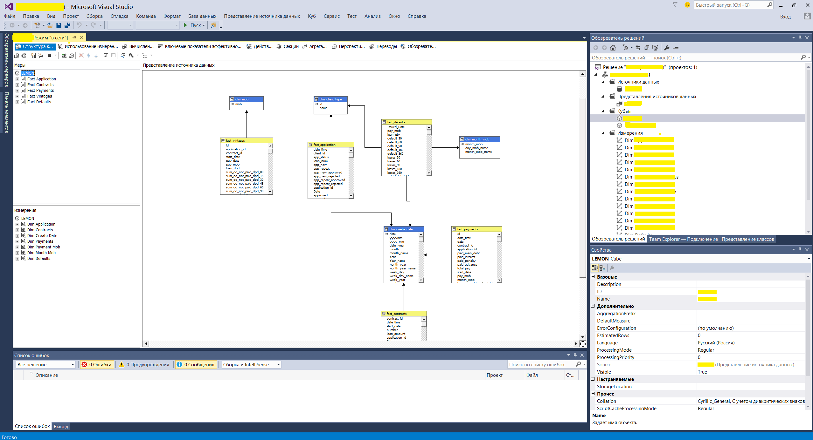Click the Collapse All icon in Solution Explorer

[647, 48]
